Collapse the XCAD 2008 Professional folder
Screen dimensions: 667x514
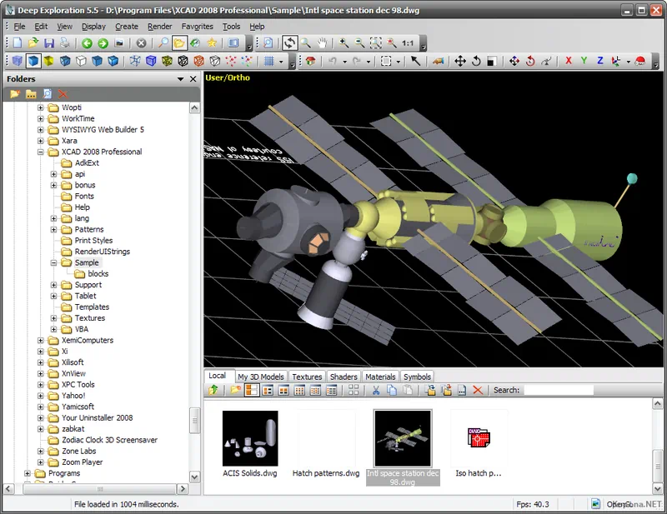click(41, 152)
